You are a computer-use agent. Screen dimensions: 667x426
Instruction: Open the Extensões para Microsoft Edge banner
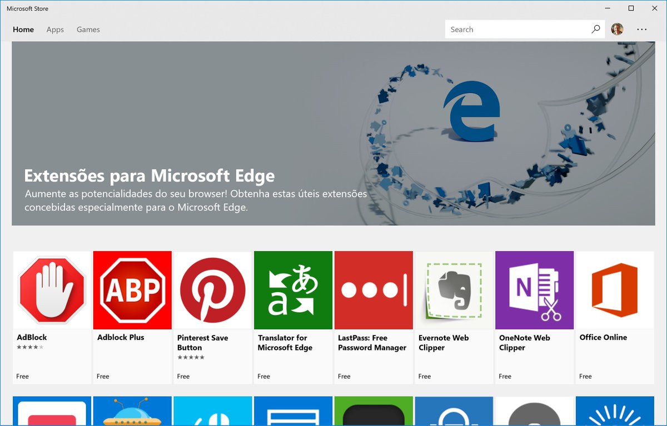click(x=333, y=133)
